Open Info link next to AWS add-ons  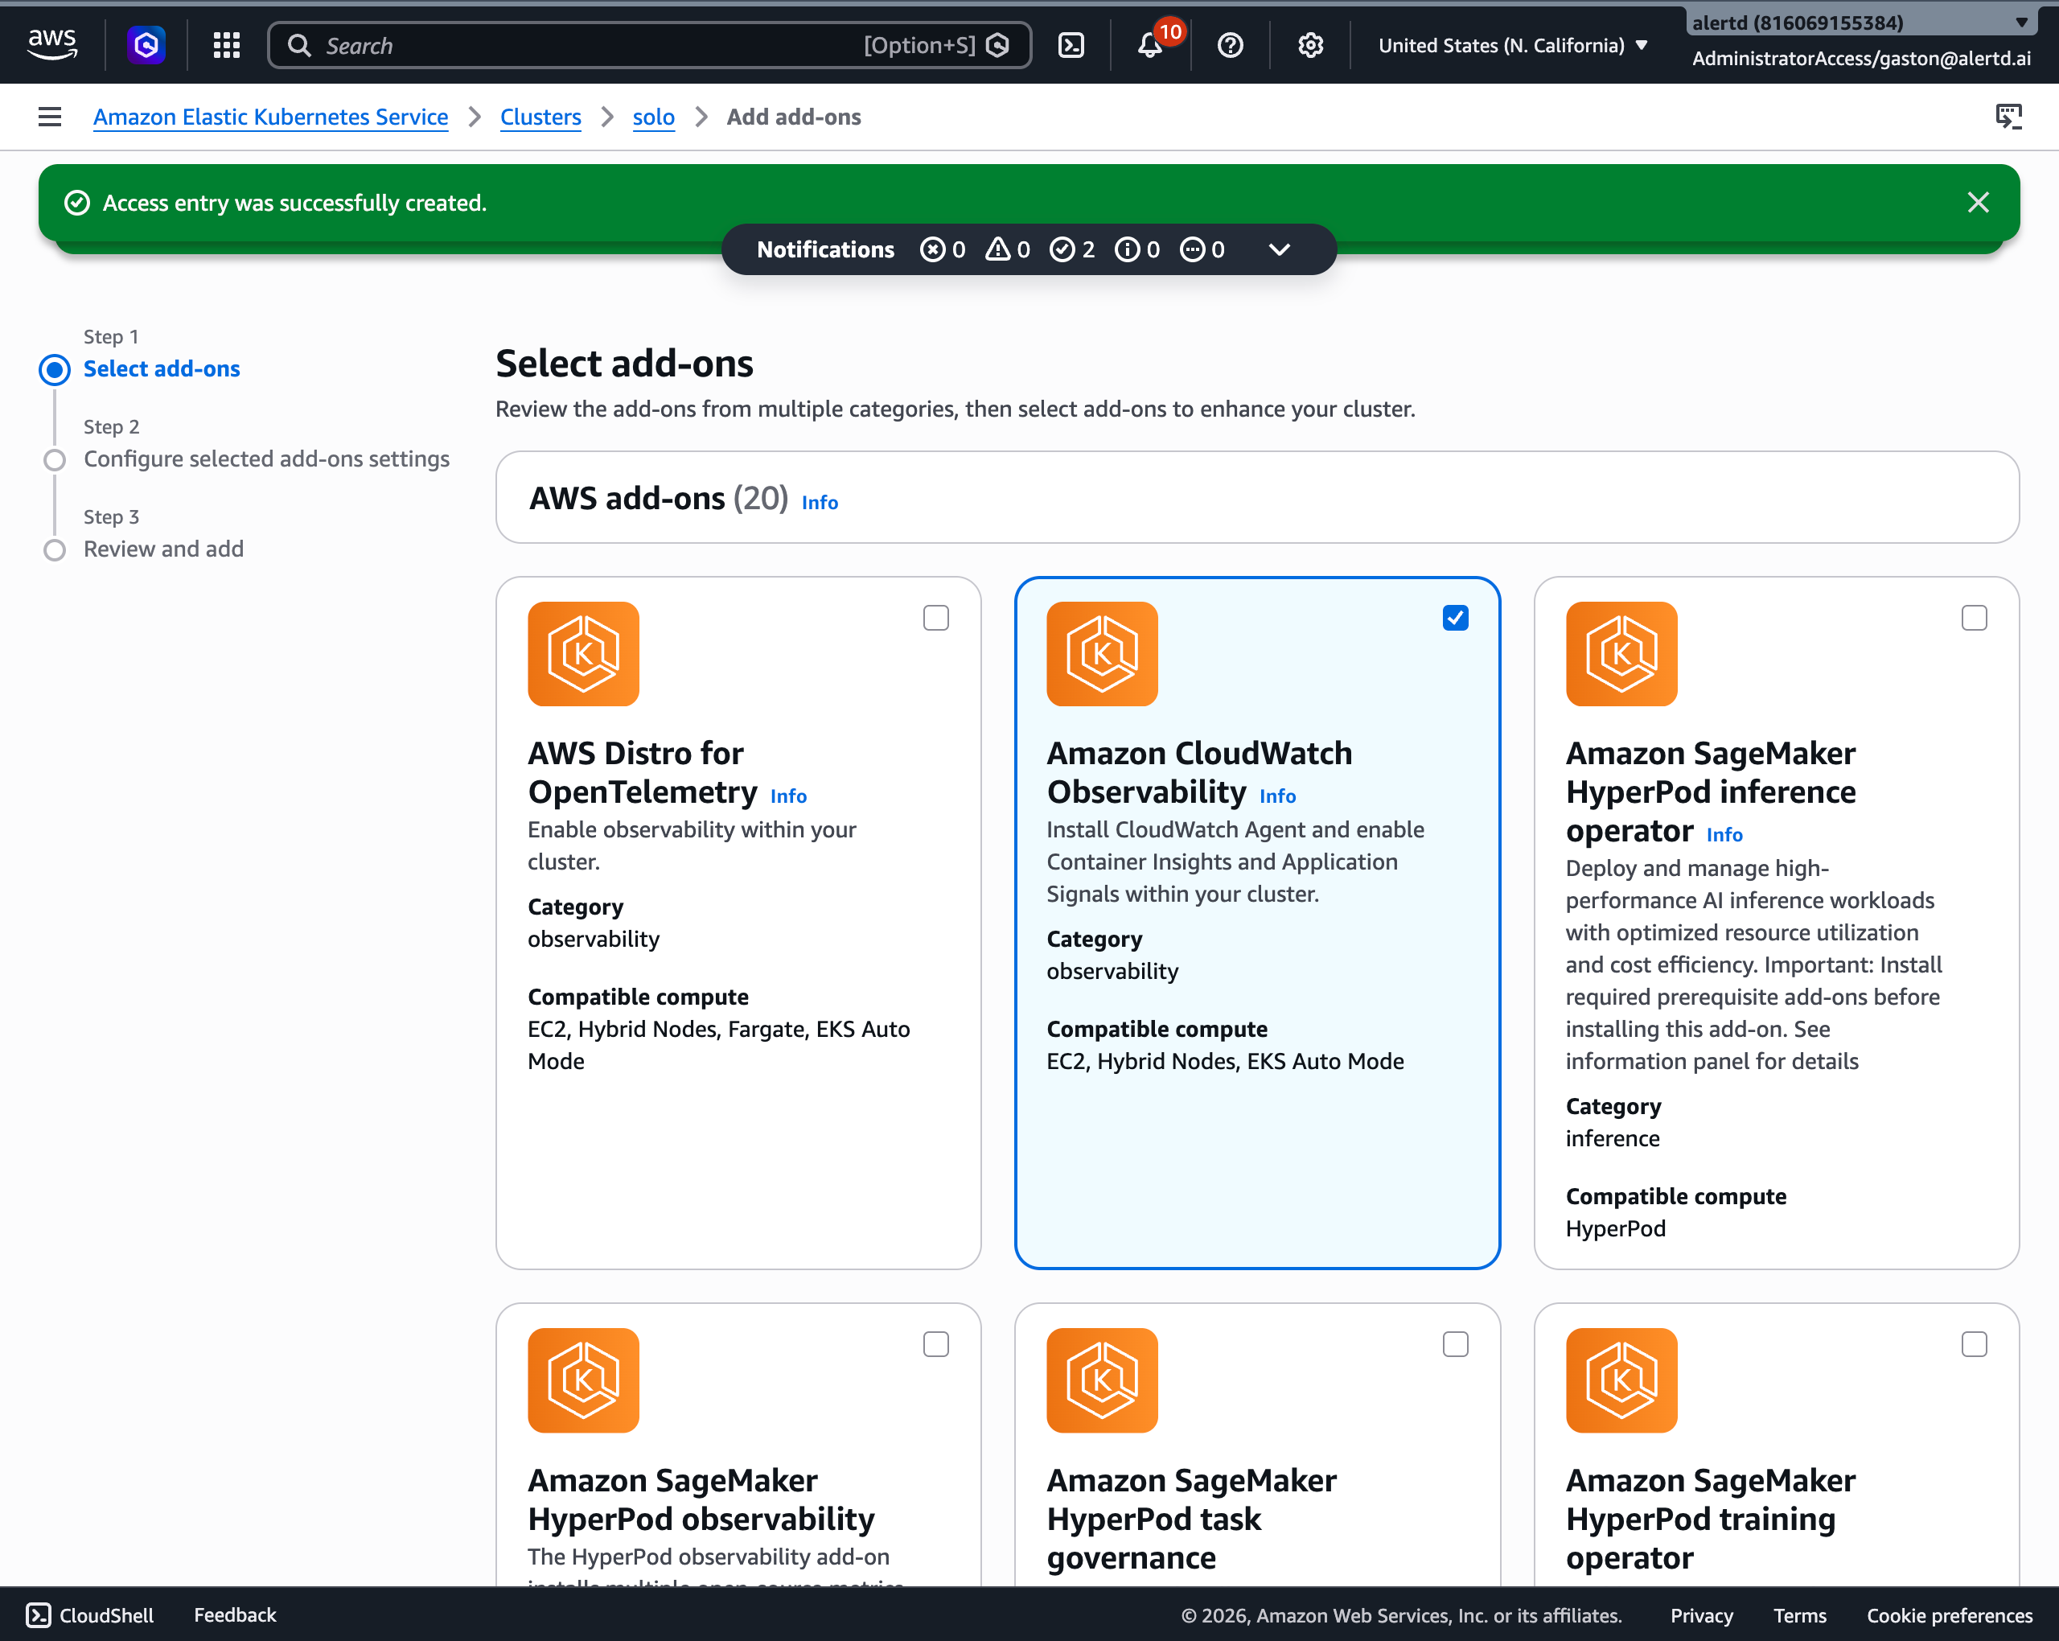coord(820,503)
